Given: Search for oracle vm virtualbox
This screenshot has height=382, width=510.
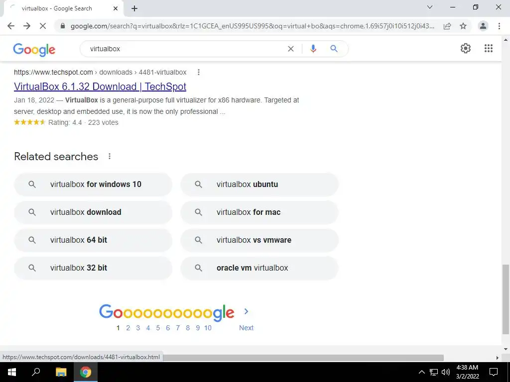Looking at the screenshot, I should 259,268.
